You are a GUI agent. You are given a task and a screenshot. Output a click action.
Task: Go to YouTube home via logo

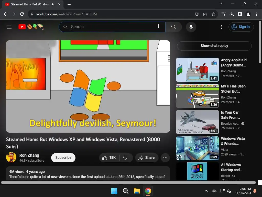point(31,27)
